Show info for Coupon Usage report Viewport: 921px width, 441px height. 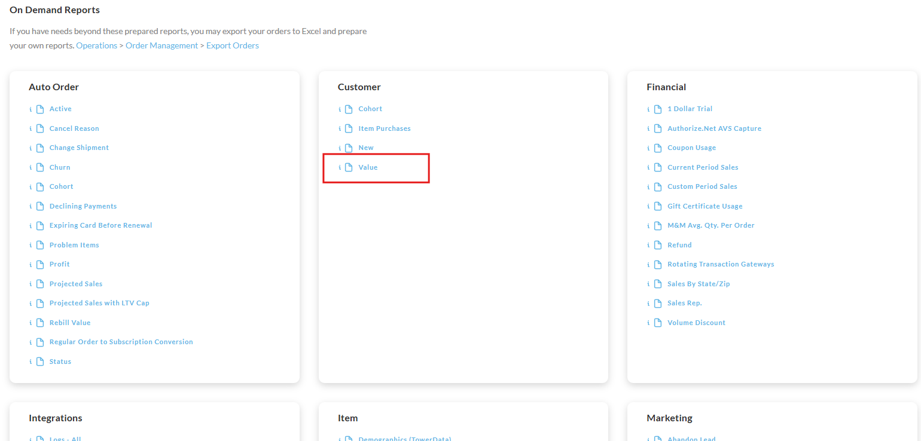click(648, 148)
